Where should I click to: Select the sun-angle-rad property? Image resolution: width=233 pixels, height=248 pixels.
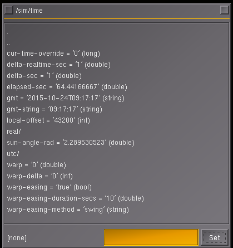[x=71, y=143]
